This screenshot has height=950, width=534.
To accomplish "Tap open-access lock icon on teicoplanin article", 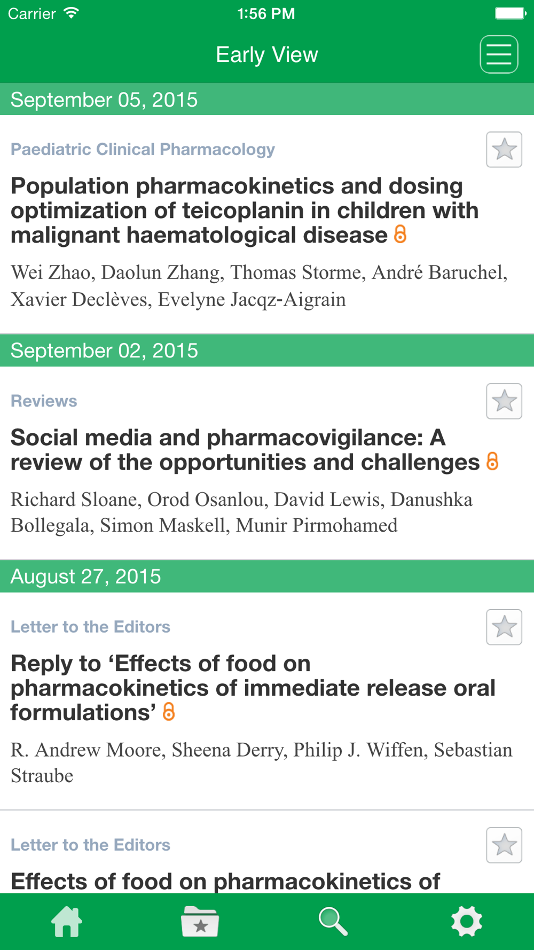I will pos(400,234).
